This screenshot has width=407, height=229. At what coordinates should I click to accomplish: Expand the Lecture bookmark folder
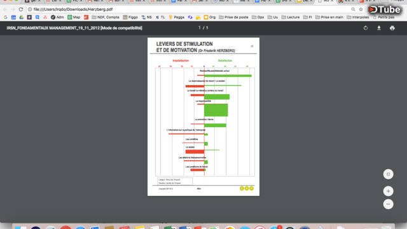[x=291, y=17]
